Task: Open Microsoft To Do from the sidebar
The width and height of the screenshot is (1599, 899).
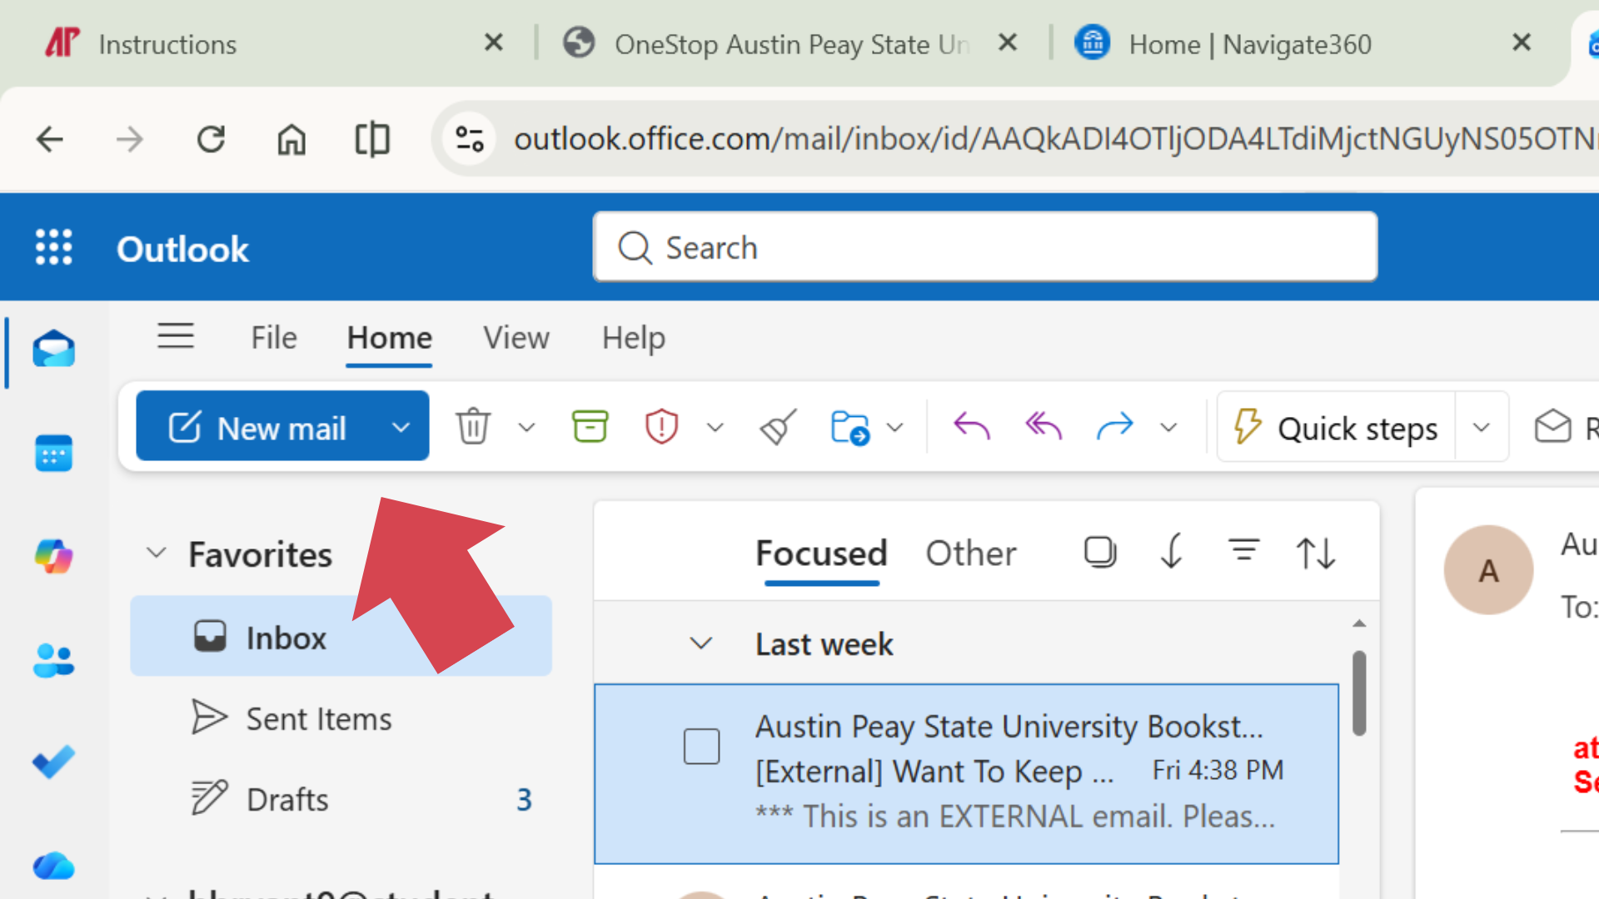Action: click(52, 762)
